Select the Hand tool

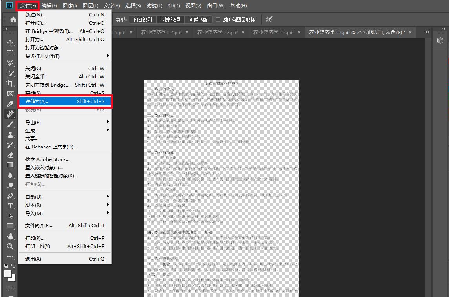(10, 236)
